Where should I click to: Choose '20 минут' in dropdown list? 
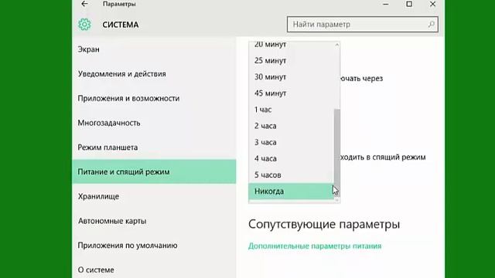point(291,45)
